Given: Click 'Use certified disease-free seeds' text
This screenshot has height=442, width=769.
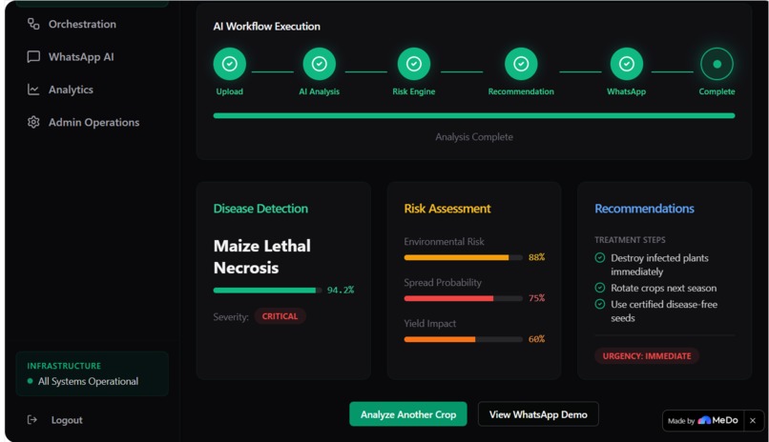Looking at the screenshot, I should tap(664, 311).
